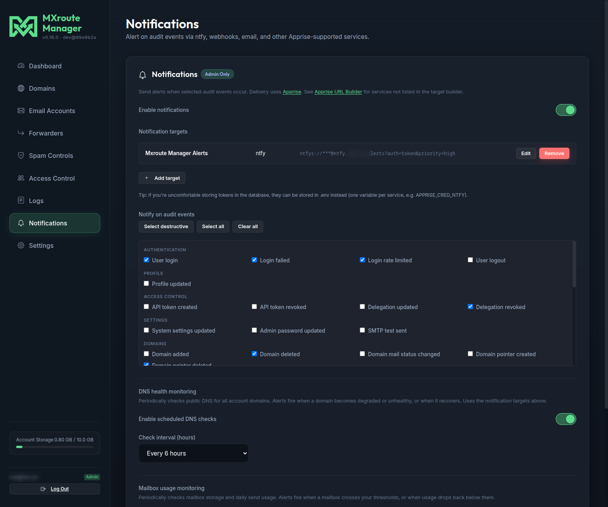The width and height of the screenshot is (608, 507).
Task: Click Clear all events button
Action: 248,227
